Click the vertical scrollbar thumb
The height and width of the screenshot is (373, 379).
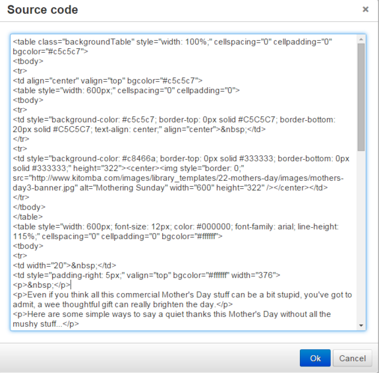tap(361, 97)
